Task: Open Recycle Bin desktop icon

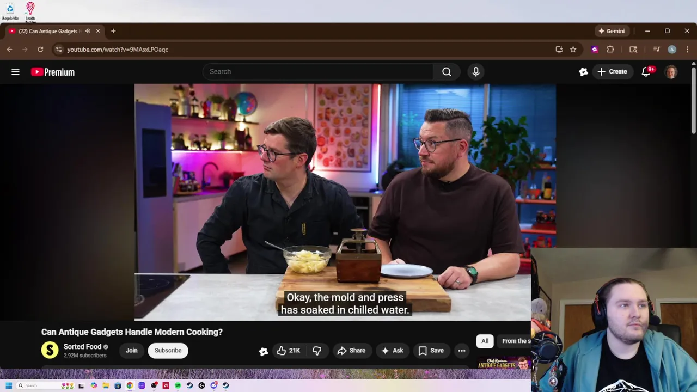Action: point(10,11)
